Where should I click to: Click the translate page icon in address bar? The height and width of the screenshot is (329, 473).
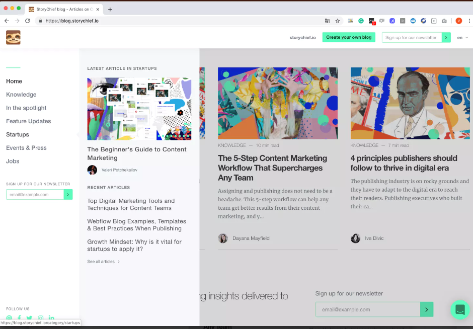327,21
